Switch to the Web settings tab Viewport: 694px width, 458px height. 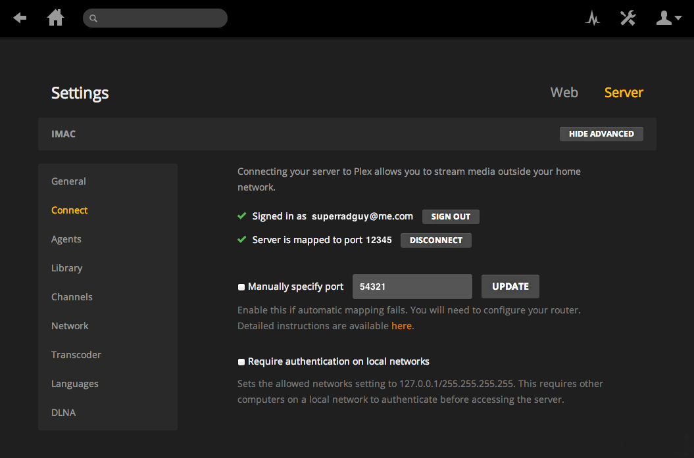(x=564, y=93)
